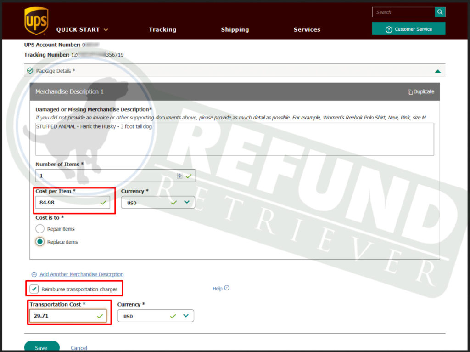Click the Transportation Cost input field
470x352 pixels.
[64, 316]
